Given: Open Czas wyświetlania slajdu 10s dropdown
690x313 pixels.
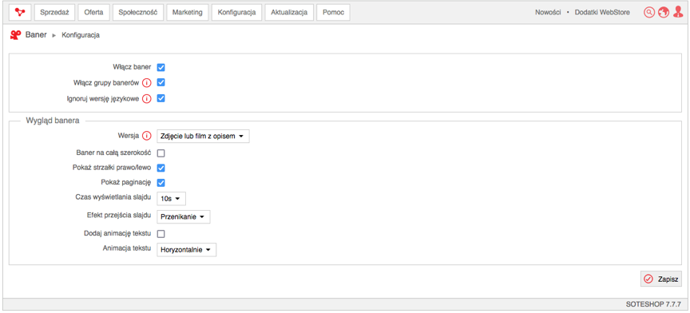Looking at the screenshot, I should (171, 199).
